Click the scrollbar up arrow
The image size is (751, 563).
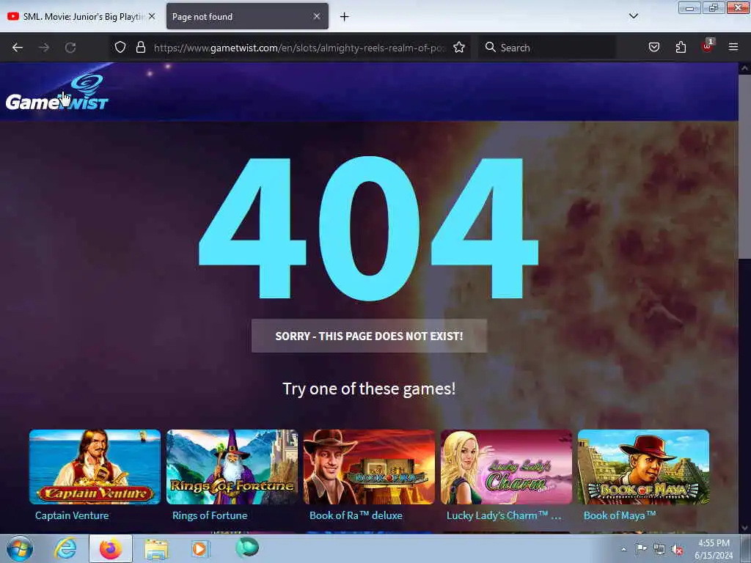click(x=744, y=68)
